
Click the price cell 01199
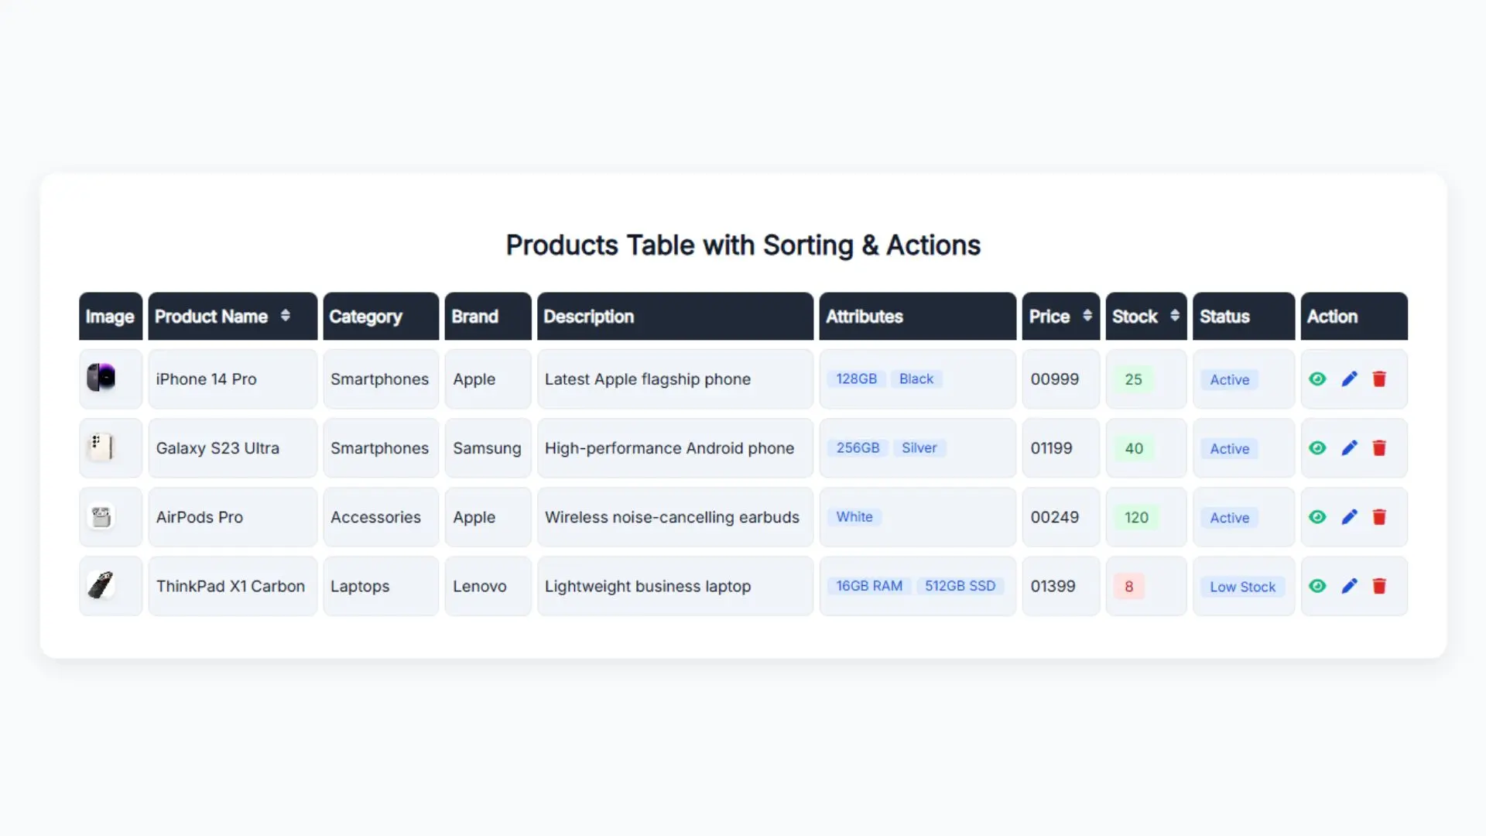pos(1060,448)
